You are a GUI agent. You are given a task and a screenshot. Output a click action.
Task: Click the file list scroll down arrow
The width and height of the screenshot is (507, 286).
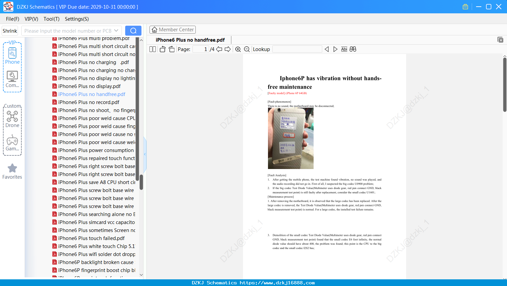click(141, 275)
